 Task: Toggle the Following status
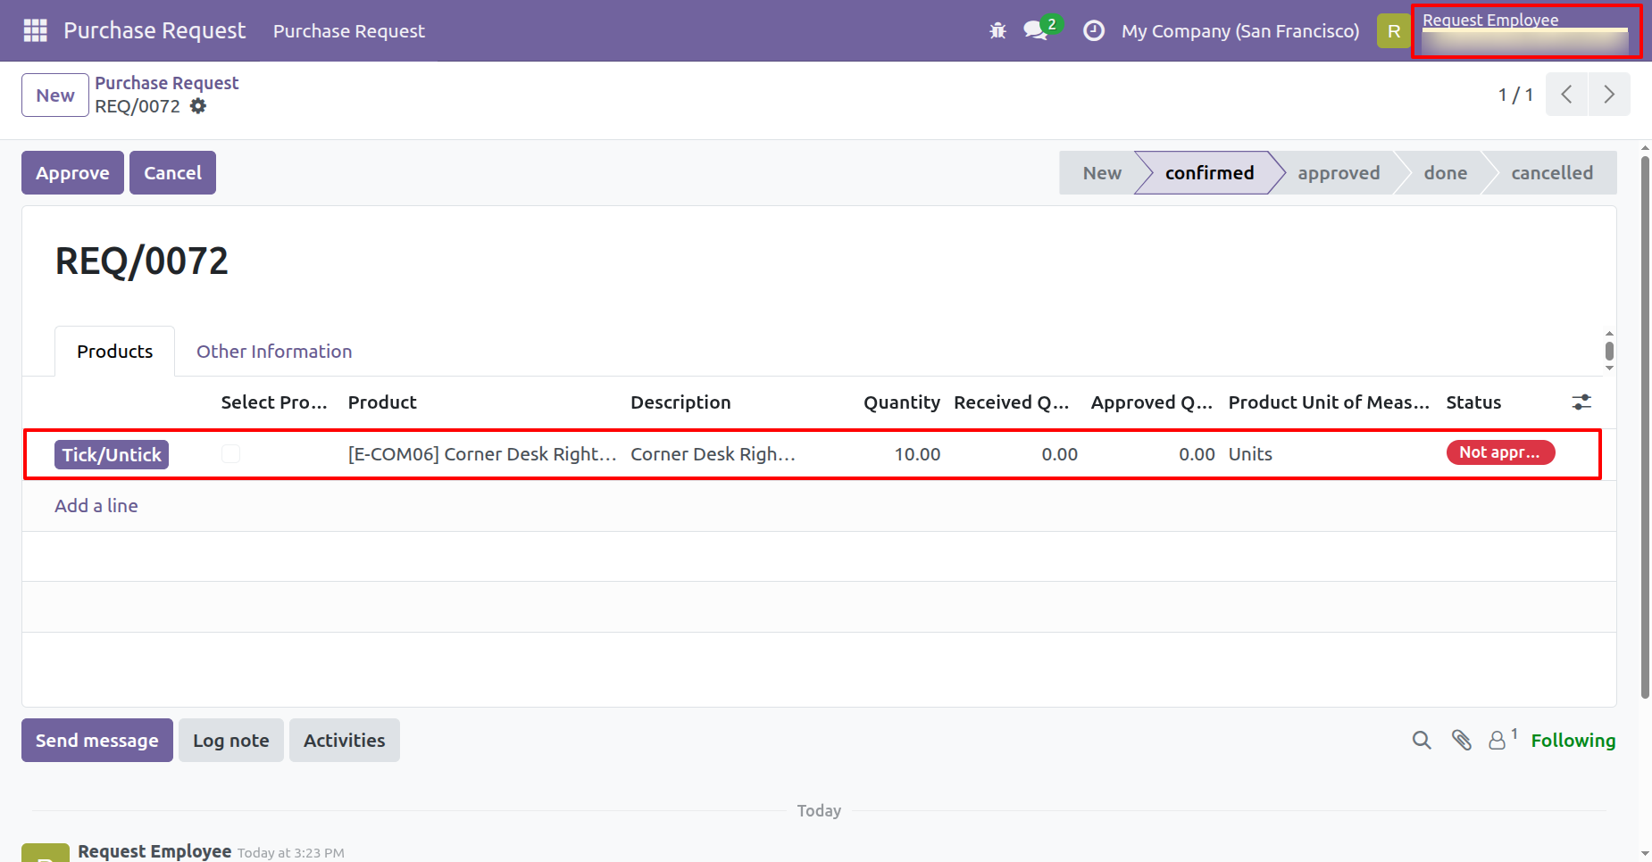click(x=1573, y=741)
